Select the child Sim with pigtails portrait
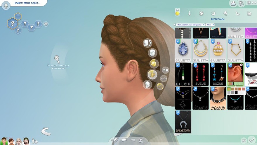257x145 pixels. coord(11,141)
